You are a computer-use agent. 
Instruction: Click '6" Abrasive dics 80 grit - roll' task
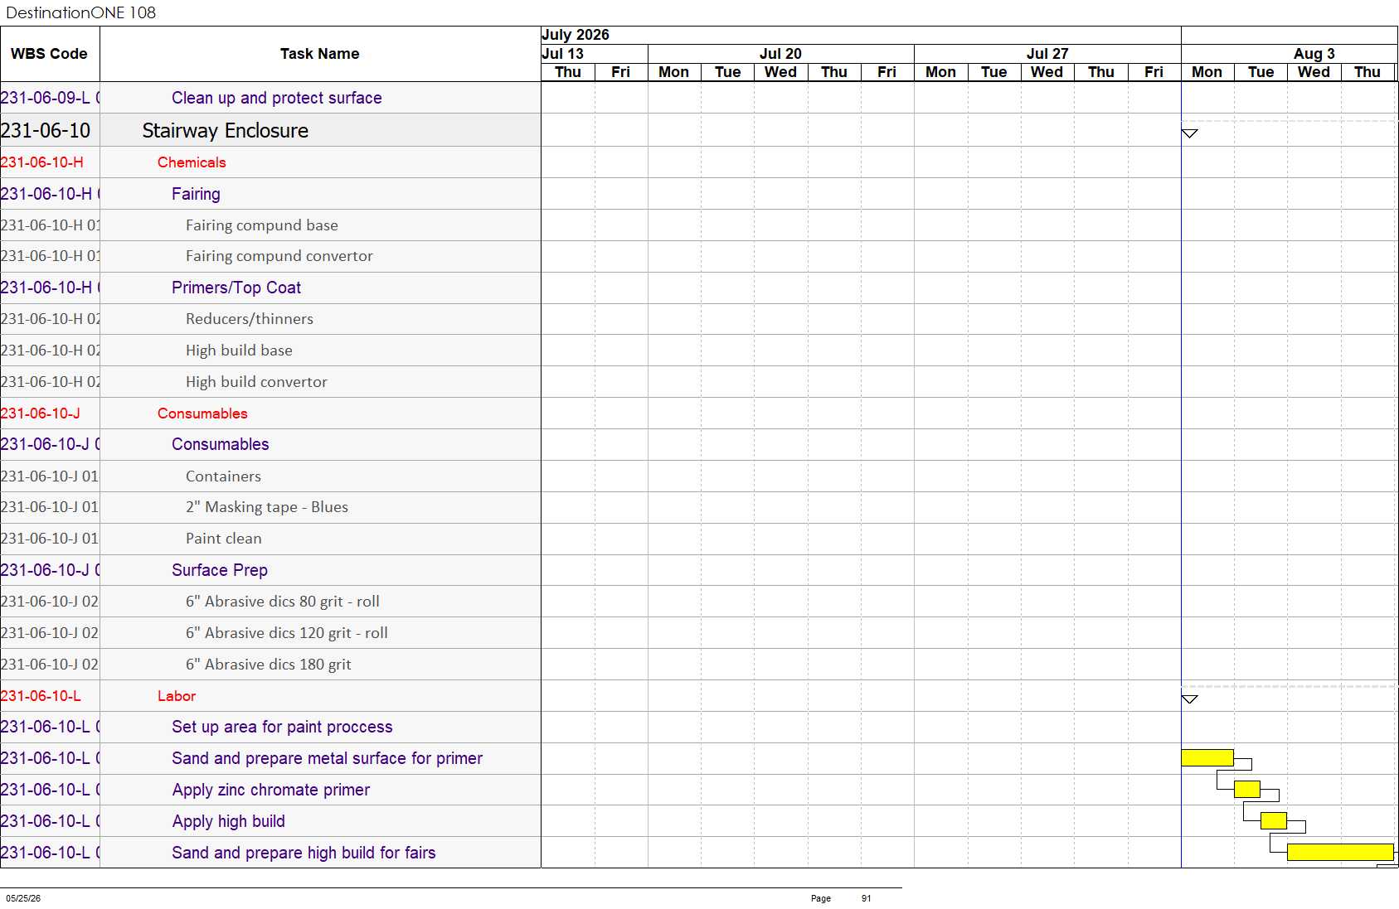tap(283, 602)
